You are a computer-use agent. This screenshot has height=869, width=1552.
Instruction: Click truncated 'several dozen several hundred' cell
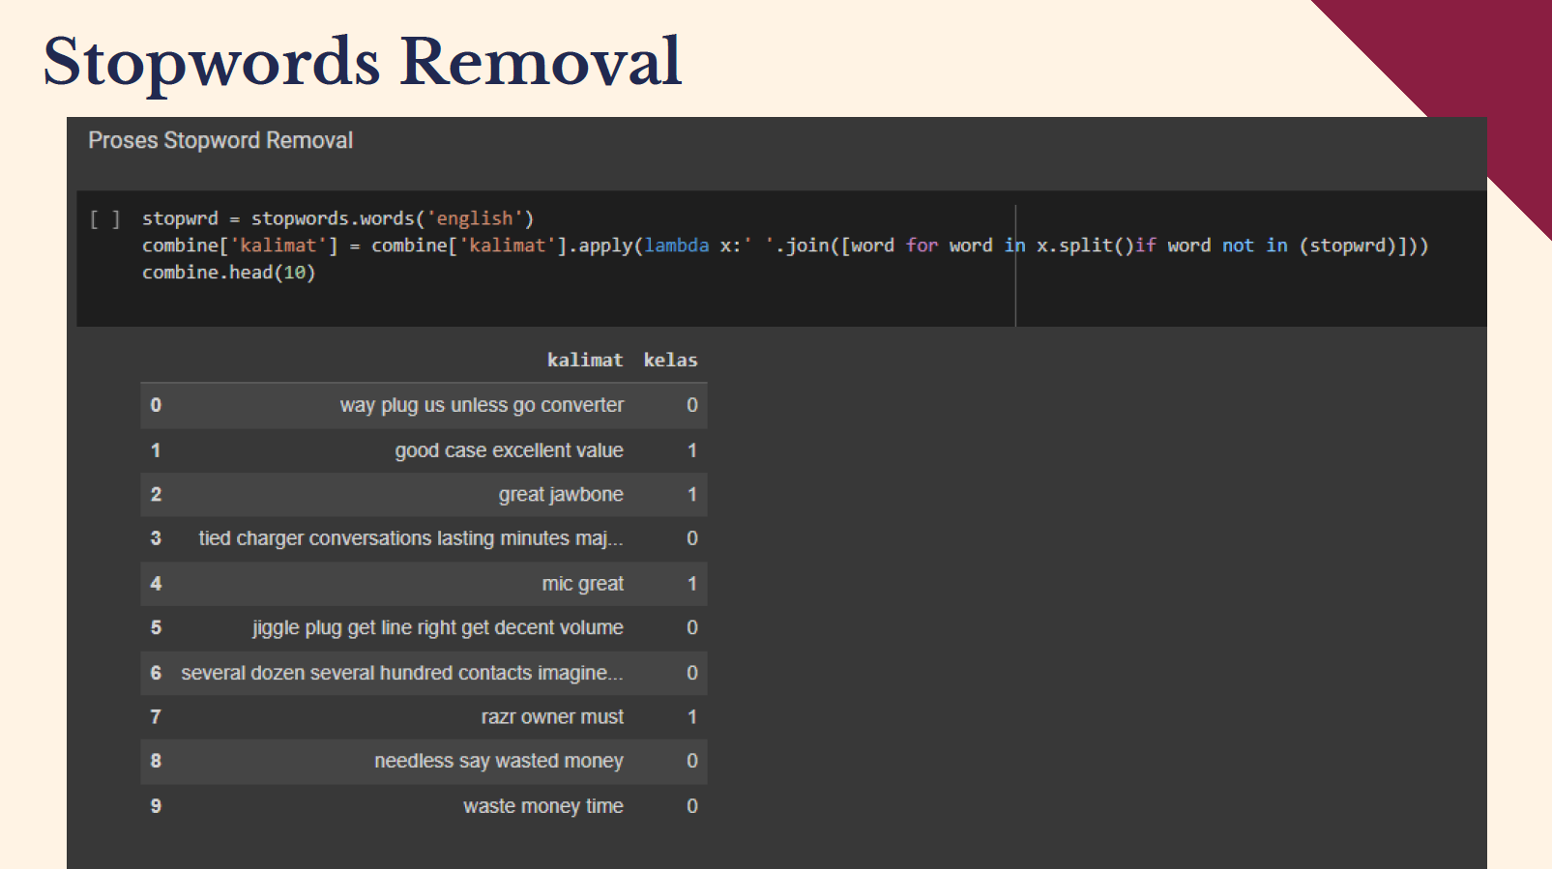401,673
